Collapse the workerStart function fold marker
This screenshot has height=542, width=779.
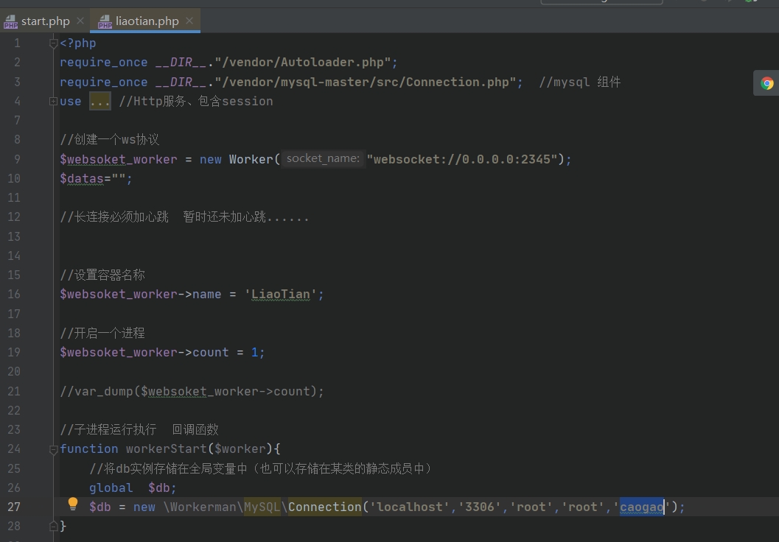pyautogui.click(x=53, y=448)
